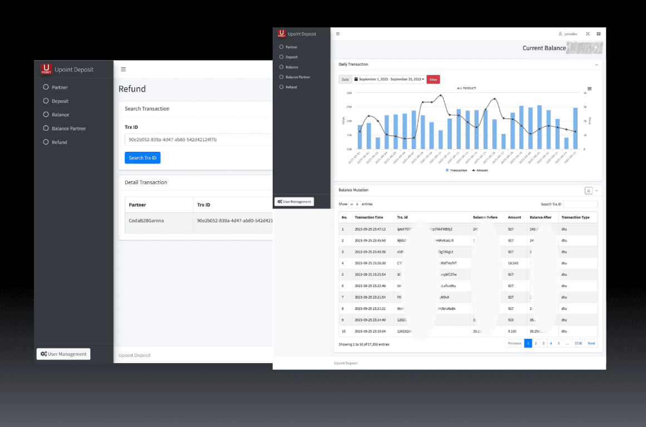Image resolution: width=646 pixels, height=427 pixels.
Task: Click the Upoint Deposit logo icon
Action: 282,33
